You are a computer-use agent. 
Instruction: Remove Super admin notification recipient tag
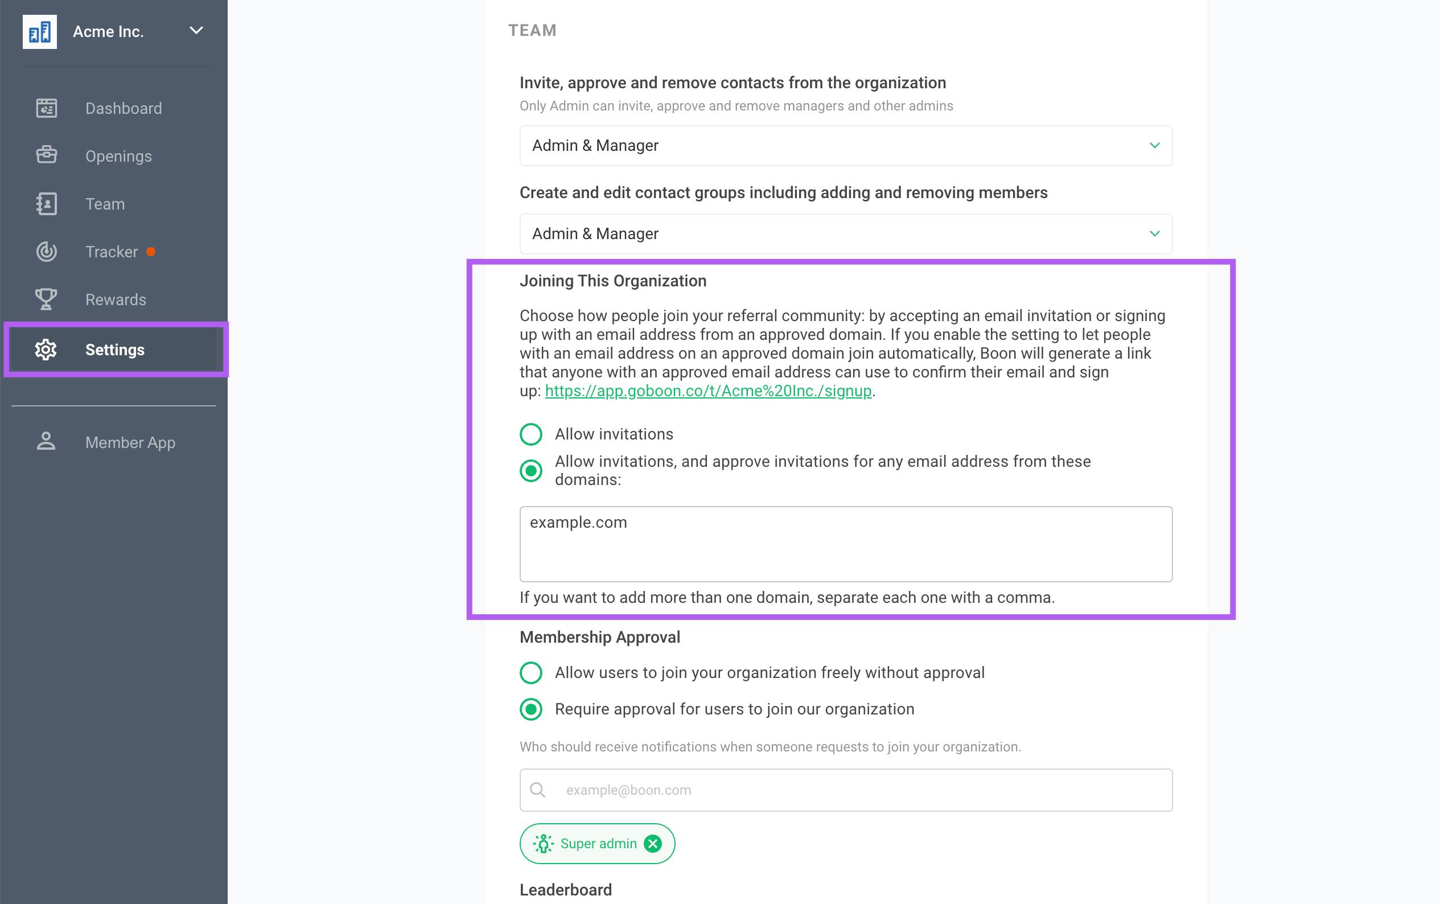tap(653, 844)
